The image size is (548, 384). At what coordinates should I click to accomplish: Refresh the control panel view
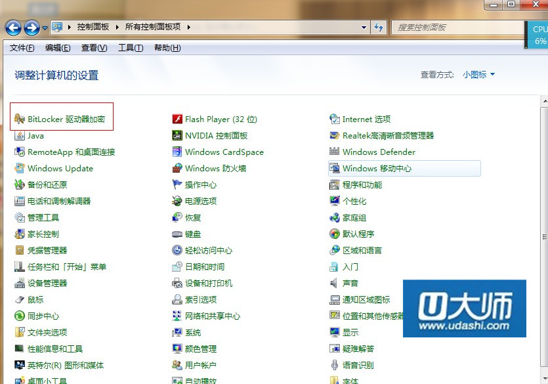[x=379, y=28]
